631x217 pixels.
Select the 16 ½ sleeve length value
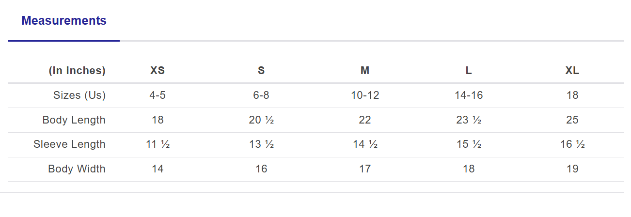coord(572,144)
